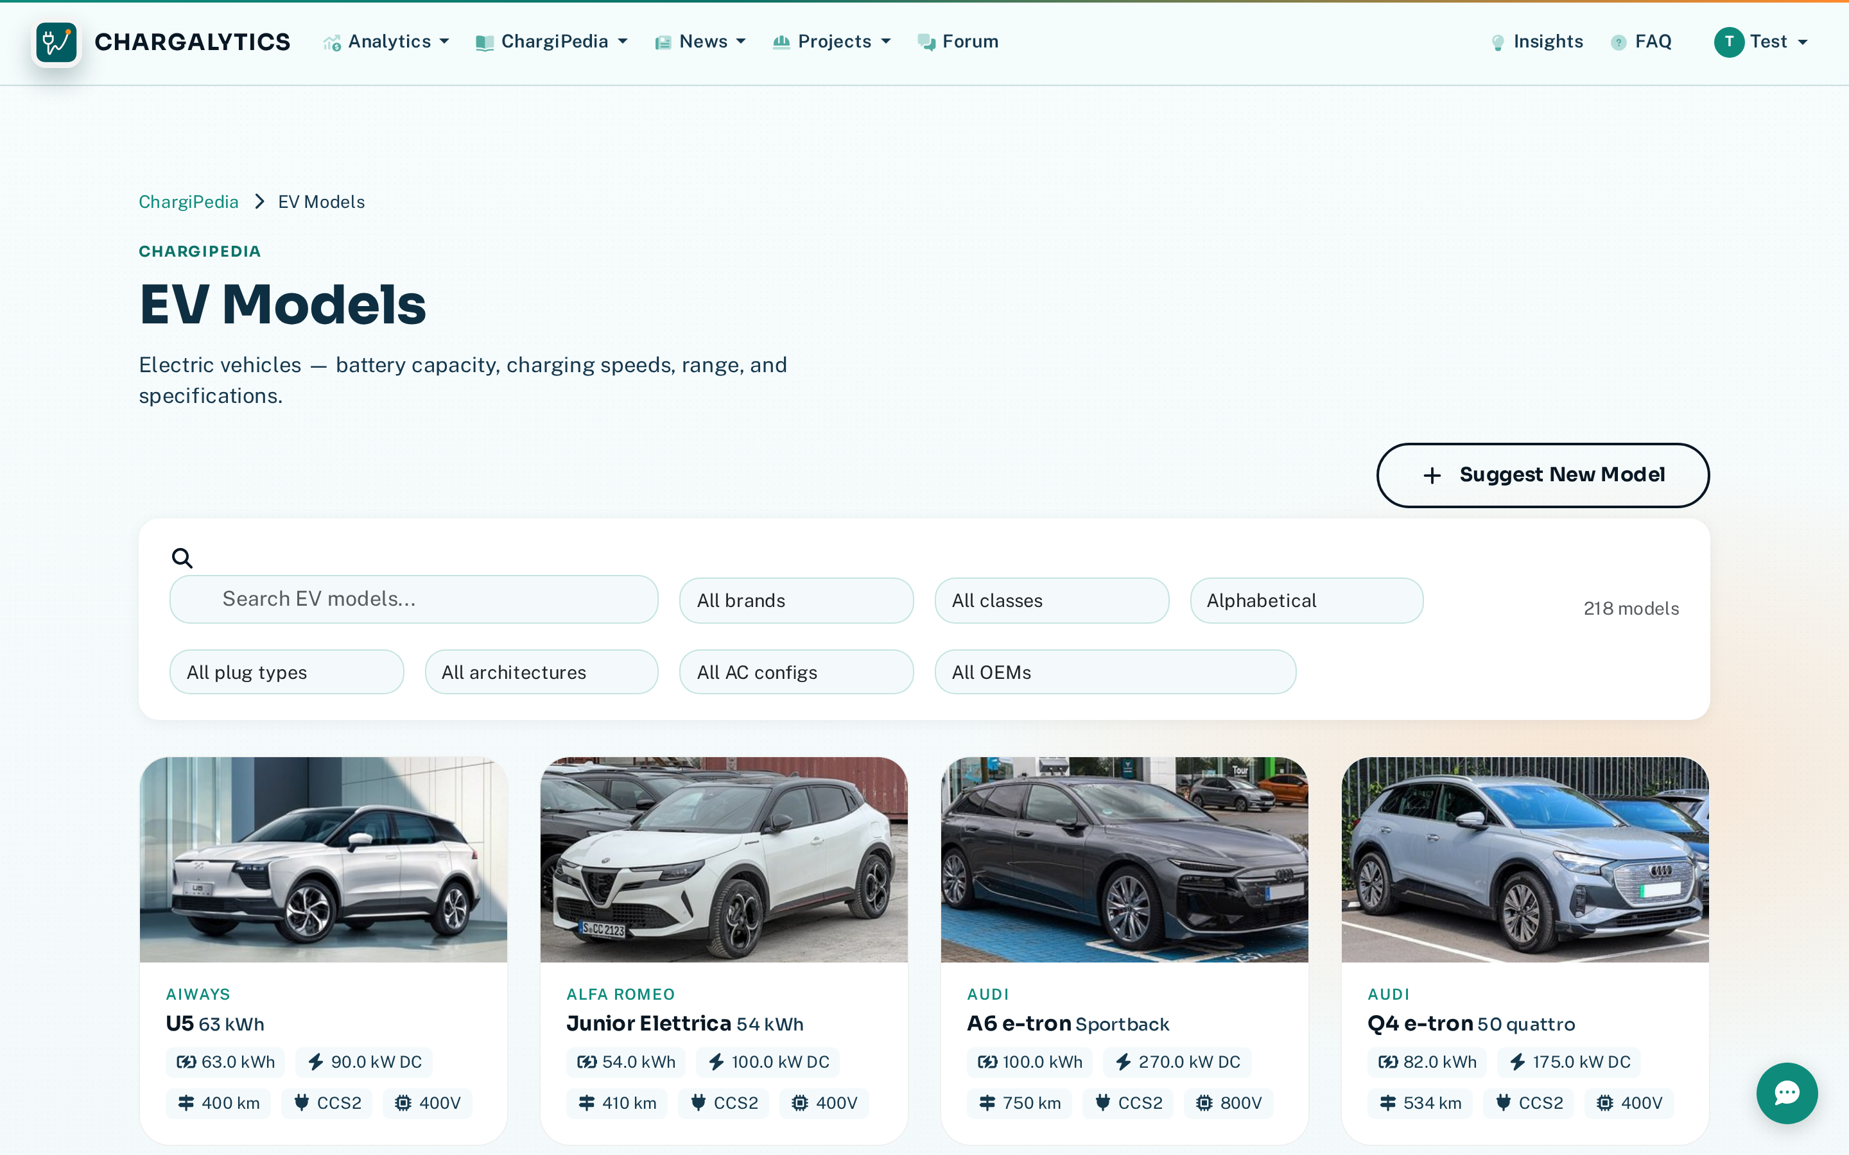The height and width of the screenshot is (1155, 1849).
Task: Click the Analytics chart icon in navbar
Action: click(331, 43)
